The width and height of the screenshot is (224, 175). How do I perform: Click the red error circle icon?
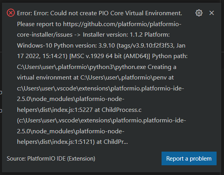coord(11,13)
